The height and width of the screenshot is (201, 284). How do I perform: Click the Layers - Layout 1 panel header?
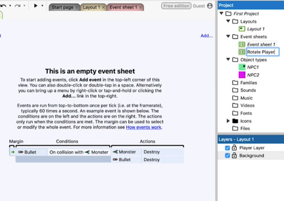tap(251, 139)
